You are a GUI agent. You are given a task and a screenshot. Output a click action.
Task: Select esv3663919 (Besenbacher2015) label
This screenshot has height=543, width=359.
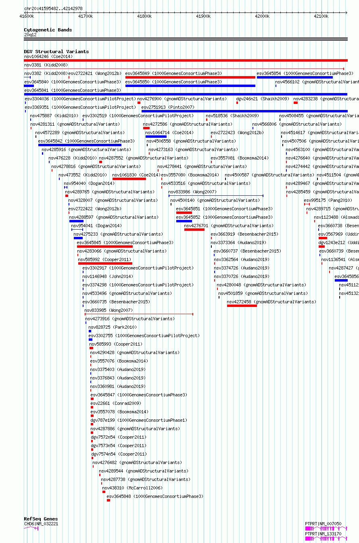(244, 234)
